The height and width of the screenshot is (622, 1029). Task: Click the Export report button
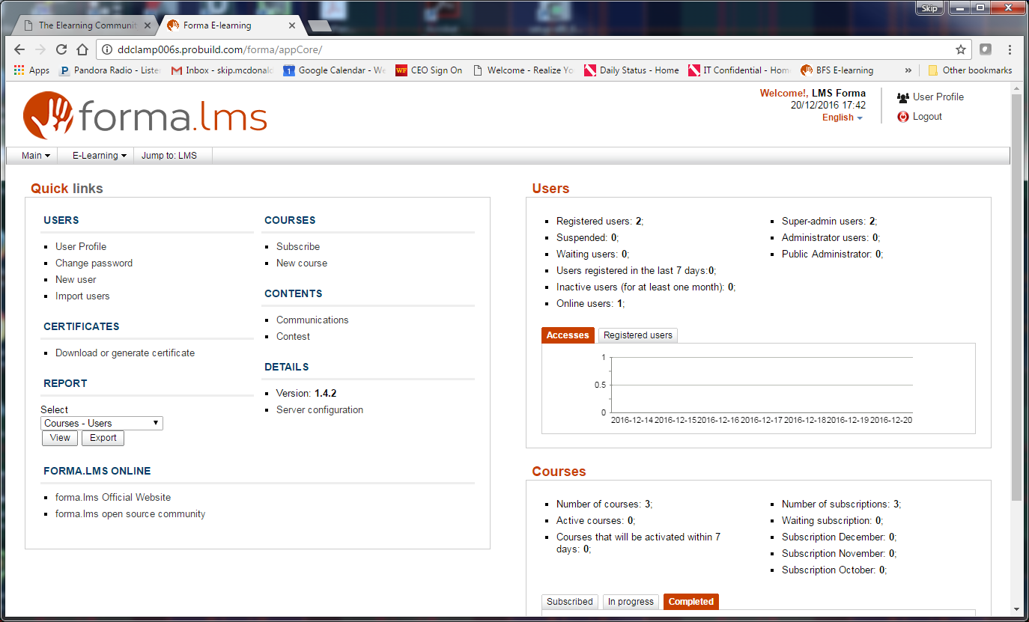point(103,438)
